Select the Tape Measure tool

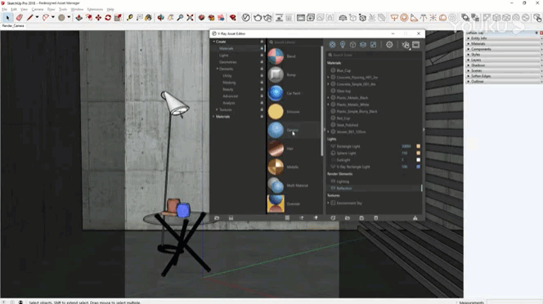(x=129, y=17)
